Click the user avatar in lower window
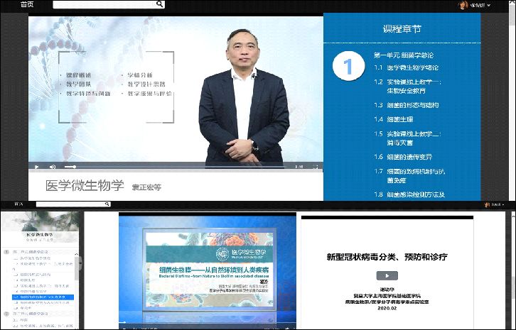This screenshot has height=330, width=516. coord(488,204)
